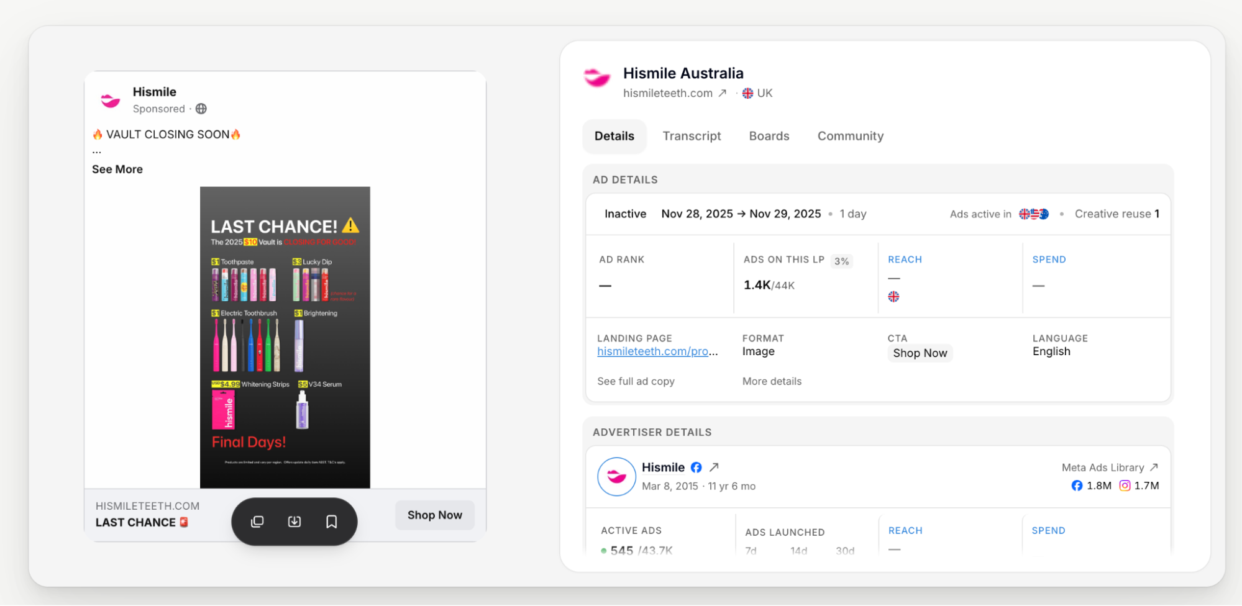
Task: Click the Mar 8, 2015 · 11 yr 6 mo text
Action: tap(698, 486)
